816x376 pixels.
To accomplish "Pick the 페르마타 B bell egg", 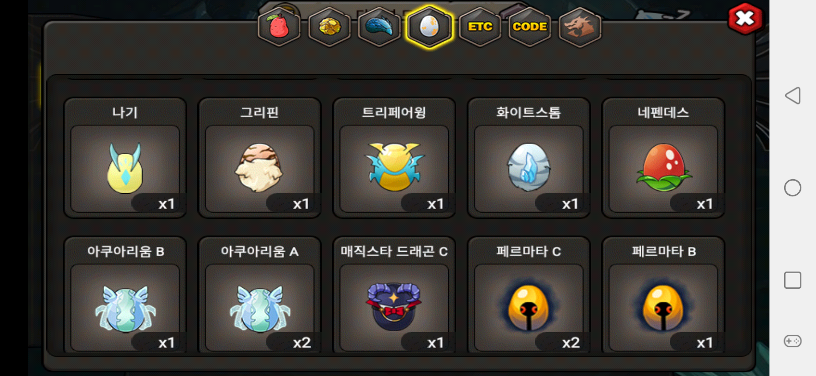I will tap(663, 295).
